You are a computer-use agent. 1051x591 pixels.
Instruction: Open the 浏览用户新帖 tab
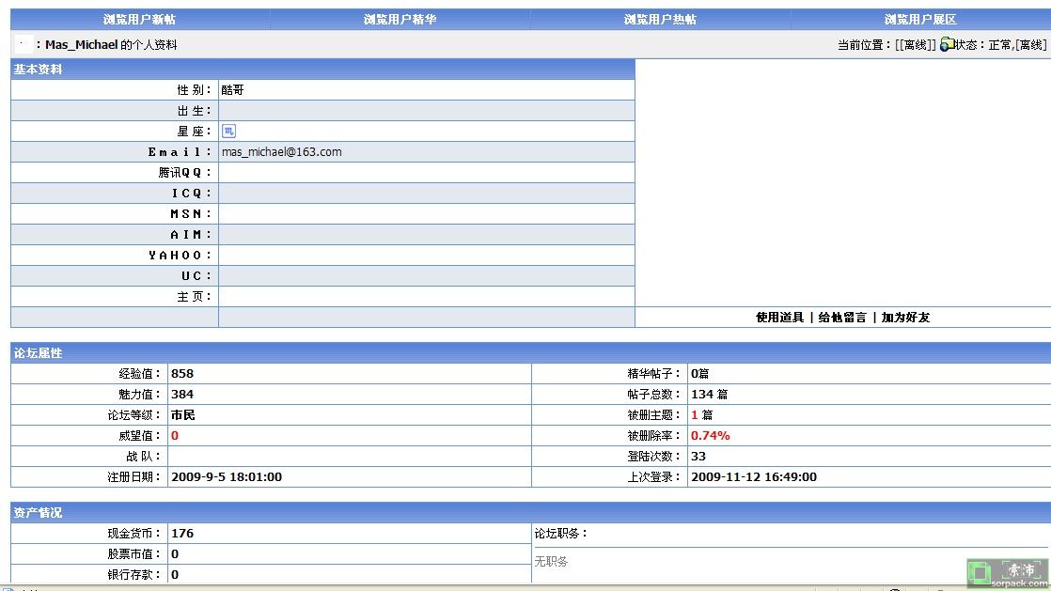(139, 20)
